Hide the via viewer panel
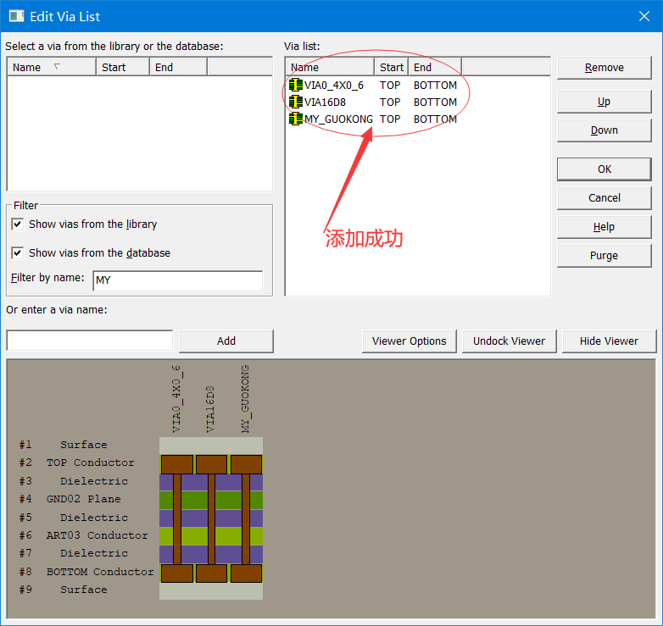Image resolution: width=663 pixels, height=626 pixels. 609,341
